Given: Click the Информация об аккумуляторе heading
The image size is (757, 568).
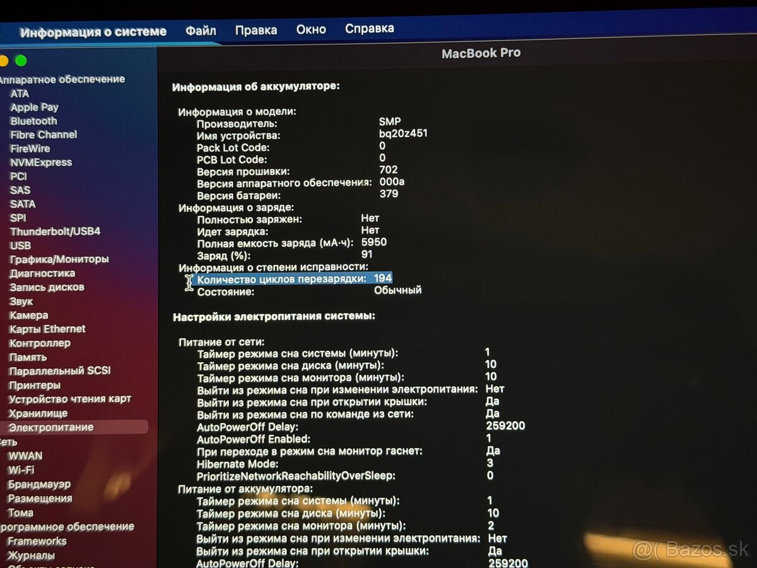Looking at the screenshot, I should point(256,87).
